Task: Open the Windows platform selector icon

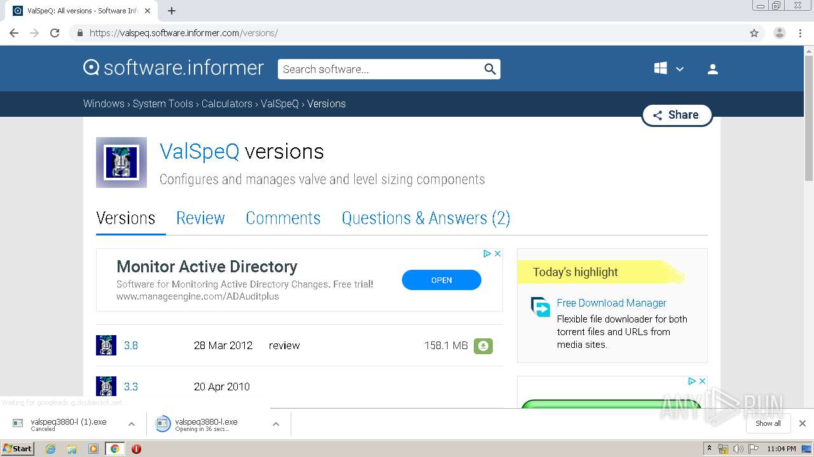Action: pos(661,69)
